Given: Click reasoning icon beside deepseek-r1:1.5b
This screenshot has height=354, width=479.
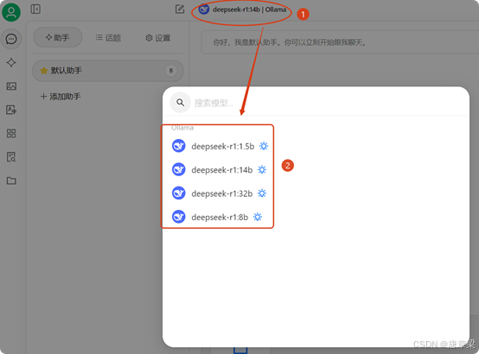Looking at the screenshot, I should 264,146.
